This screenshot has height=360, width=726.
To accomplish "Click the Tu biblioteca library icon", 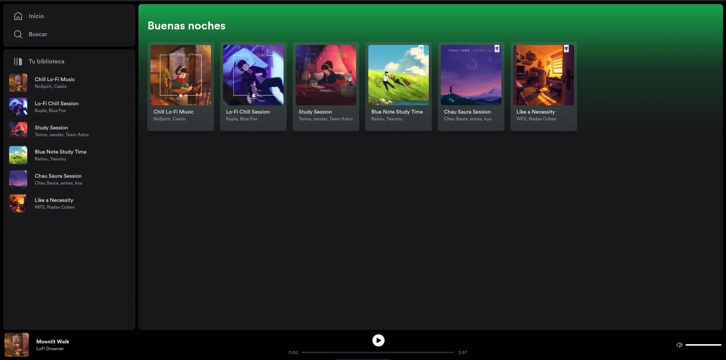I will (x=18, y=62).
